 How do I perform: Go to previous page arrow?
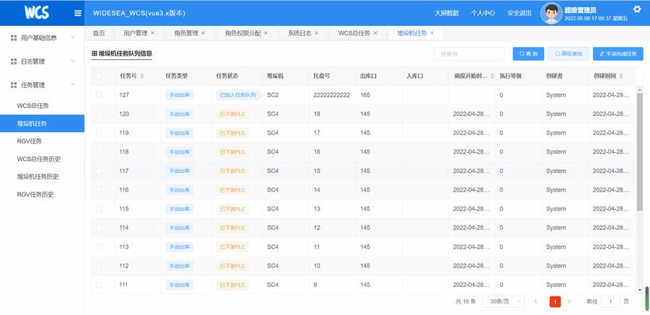(536, 302)
